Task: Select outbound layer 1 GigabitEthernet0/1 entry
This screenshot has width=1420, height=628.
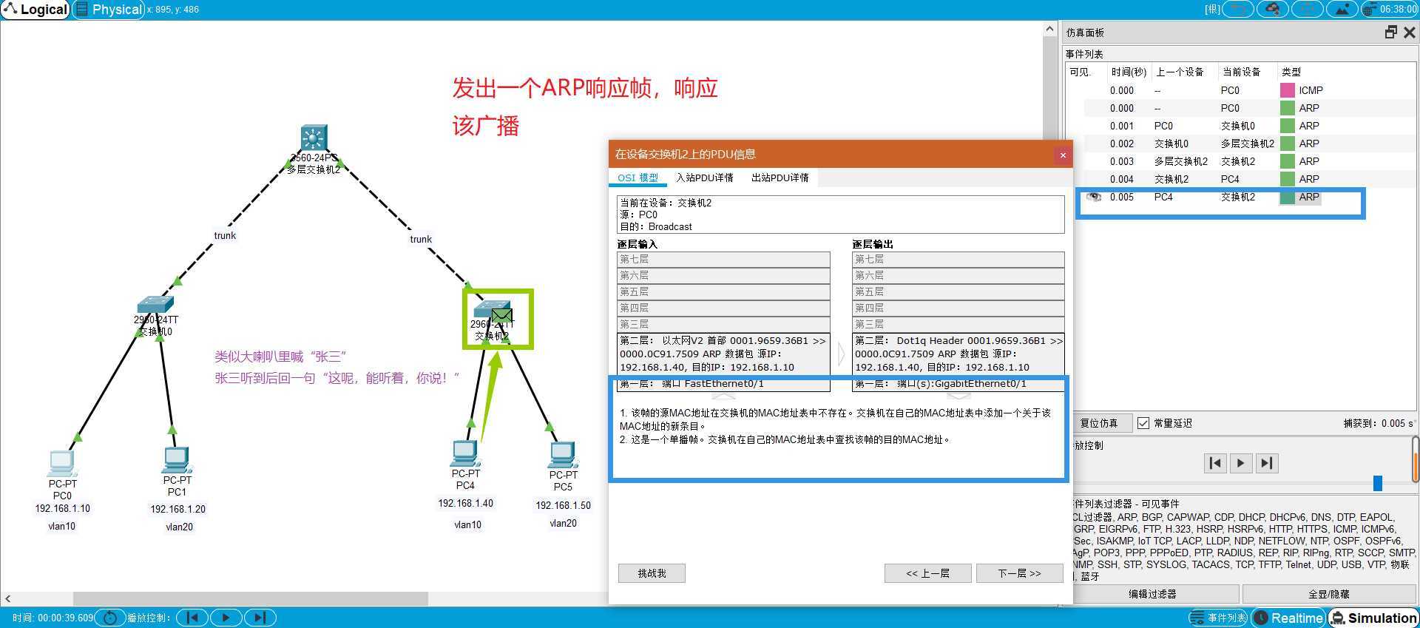Action: pos(958,384)
